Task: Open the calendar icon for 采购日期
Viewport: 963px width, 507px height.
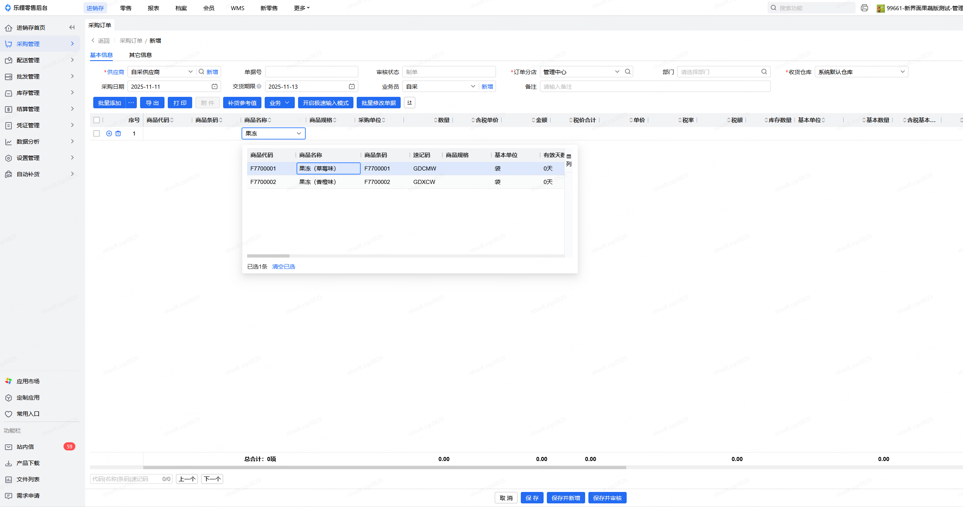Action: point(215,87)
